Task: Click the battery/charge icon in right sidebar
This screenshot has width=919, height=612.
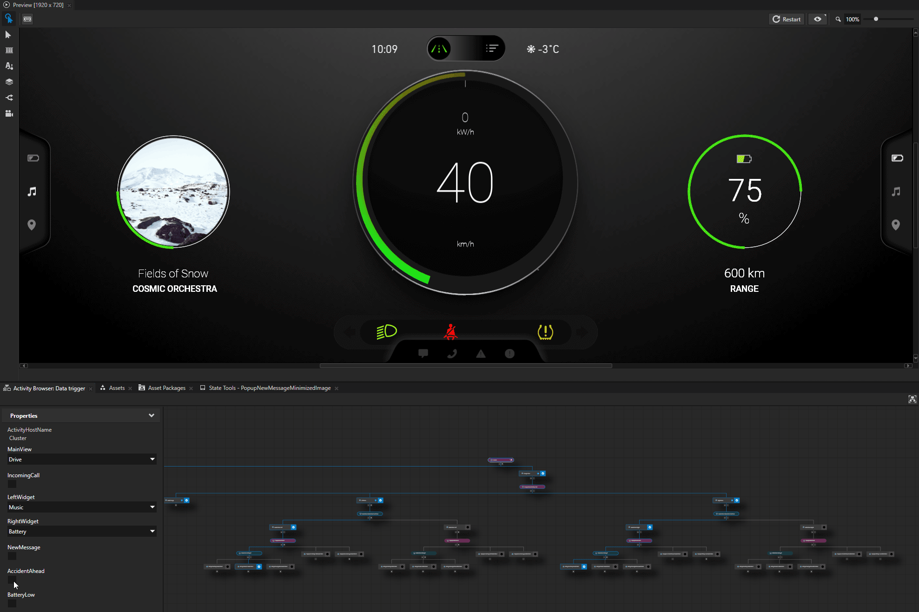Action: pos(897,158)
